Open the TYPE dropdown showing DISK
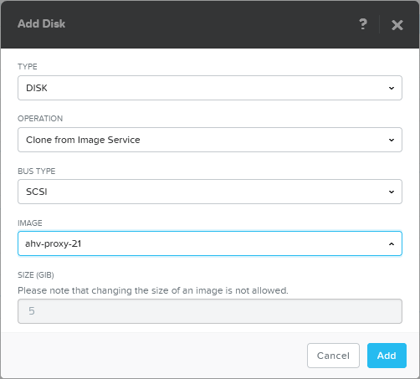 tap(210, 88)
